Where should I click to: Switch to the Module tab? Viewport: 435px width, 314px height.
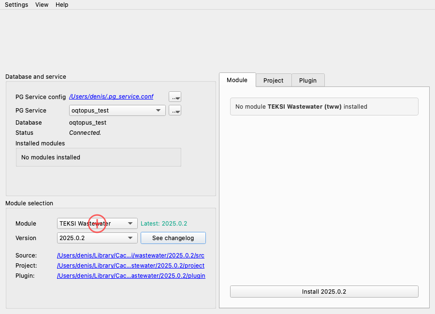(237, 80)
